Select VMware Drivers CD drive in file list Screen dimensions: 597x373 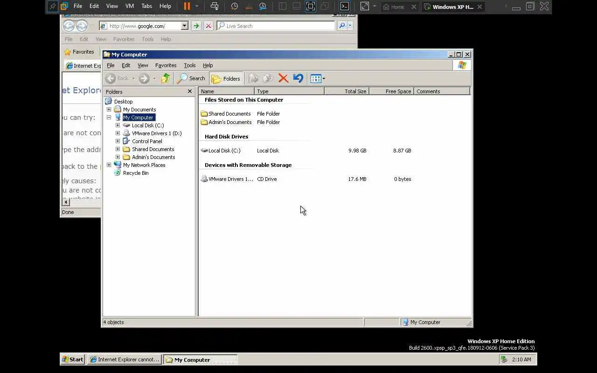pos(227,179)
